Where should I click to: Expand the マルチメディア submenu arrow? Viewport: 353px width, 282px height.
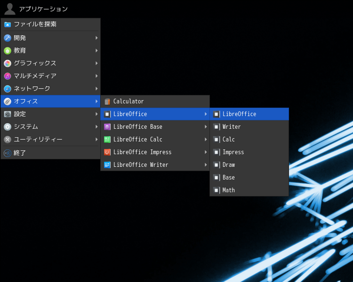click(x=96, y=76)
